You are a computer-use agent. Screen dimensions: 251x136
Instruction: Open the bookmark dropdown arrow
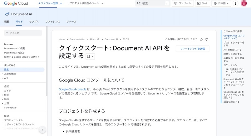(92, 56)
